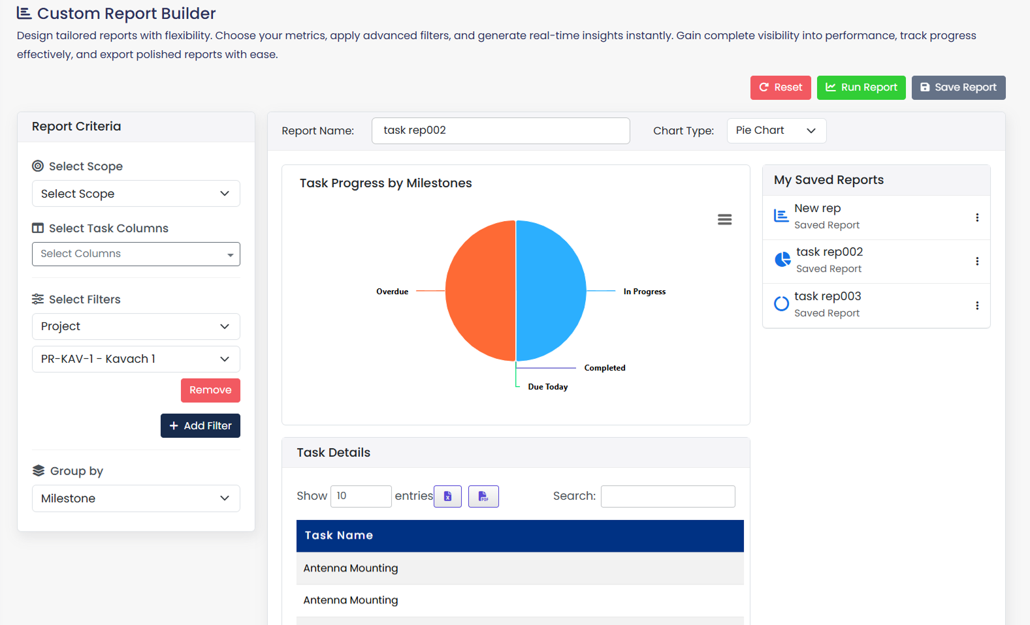Click the pie icon beside task rep002
The width and height of the screenshot is (1030, 625).
[782, 260]
